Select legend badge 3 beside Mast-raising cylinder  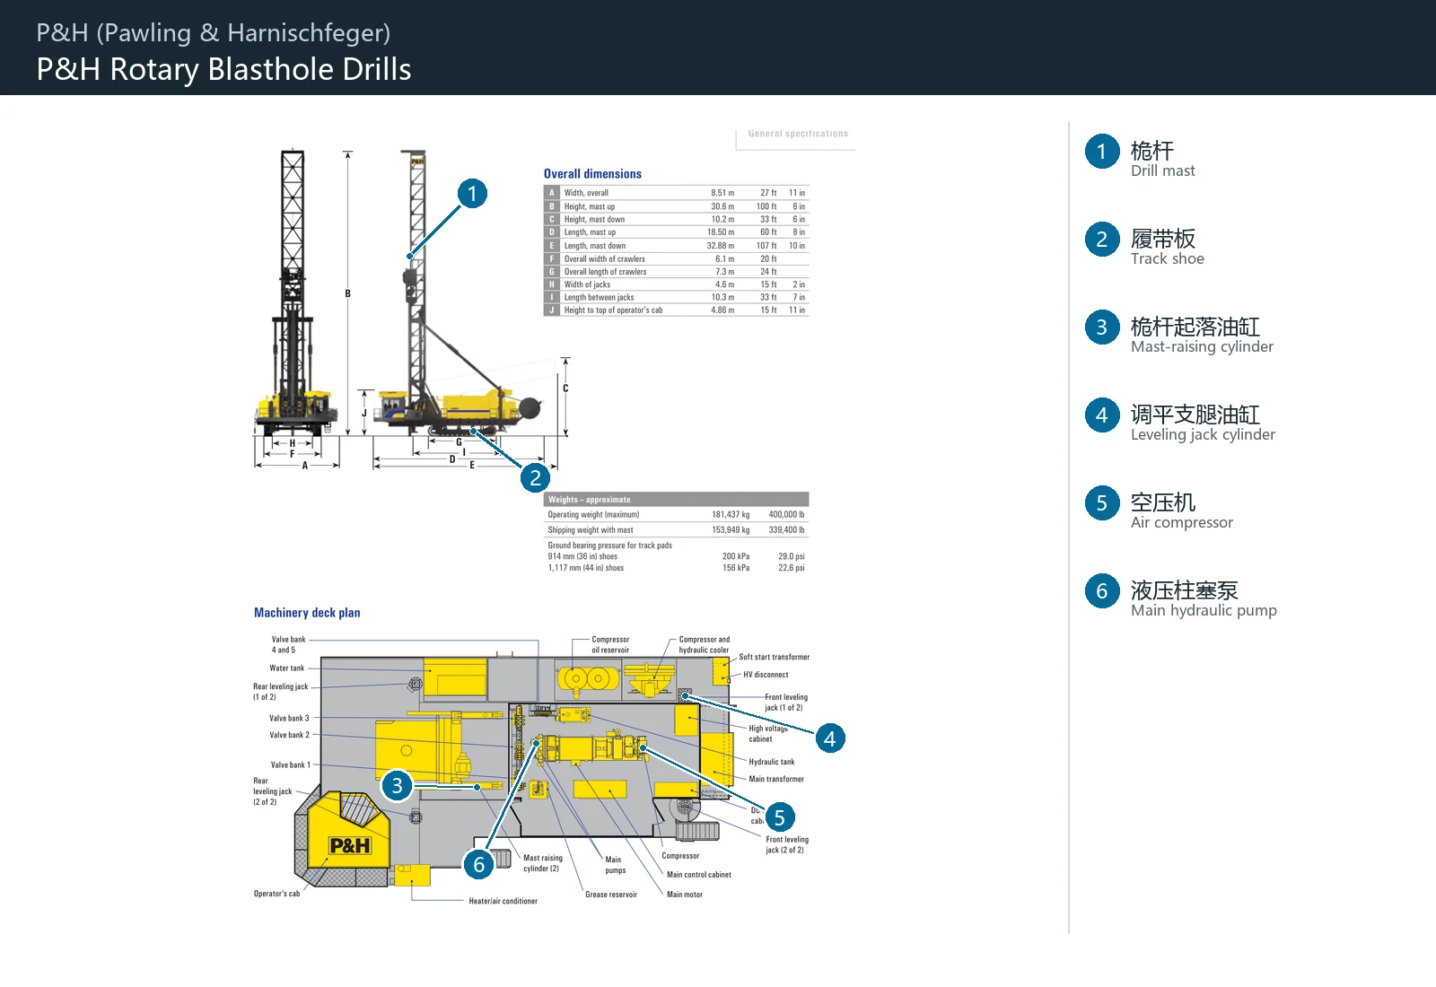(1102, 328)
